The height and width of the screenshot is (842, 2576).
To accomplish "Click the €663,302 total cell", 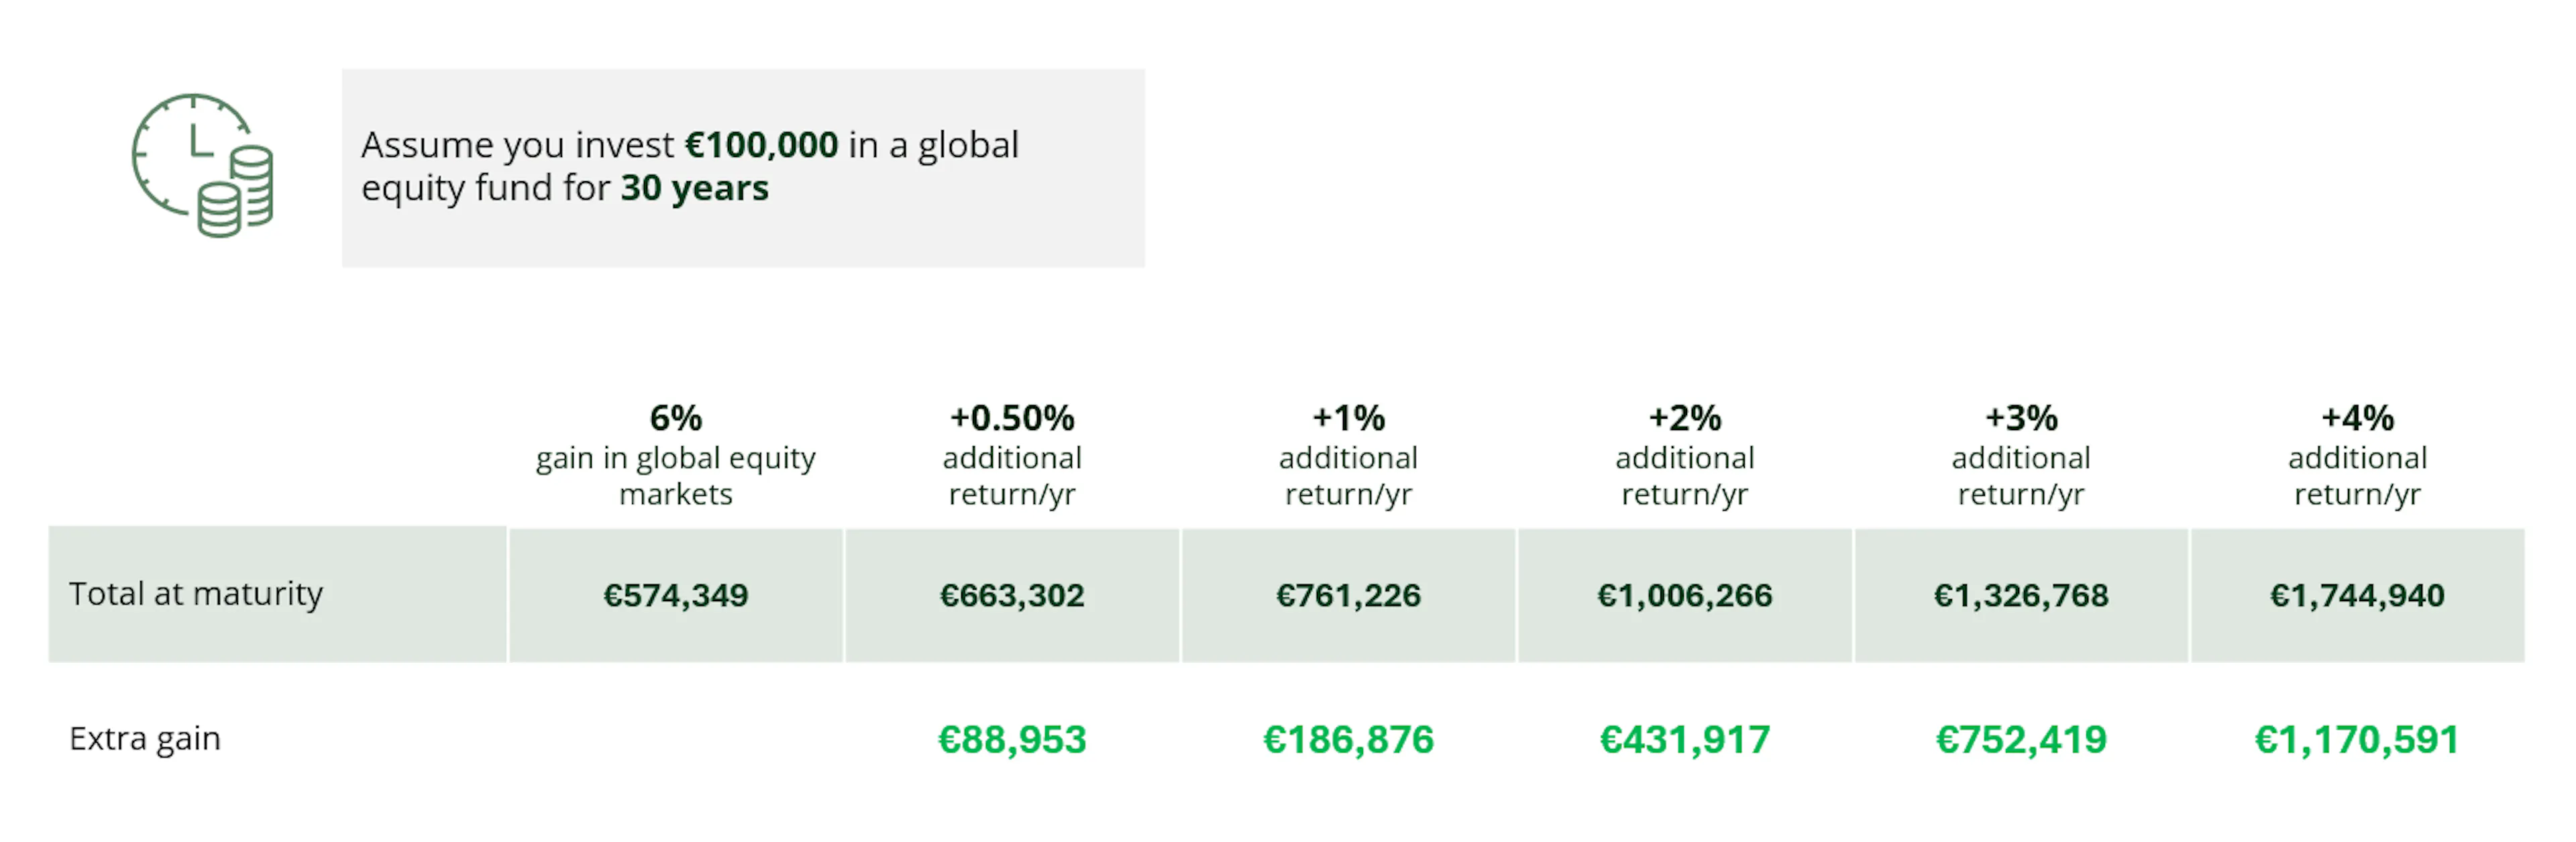I will [1012, 595].
